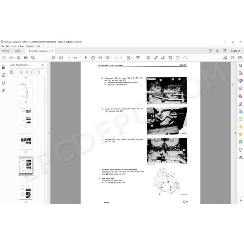Close the Page Thumbnails panel
The height and width of the screenshot is (244, 244).
[43, 65]
